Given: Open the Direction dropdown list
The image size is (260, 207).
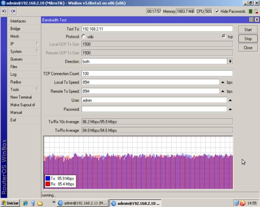Looking at the screenshot, I should [230, 61].
